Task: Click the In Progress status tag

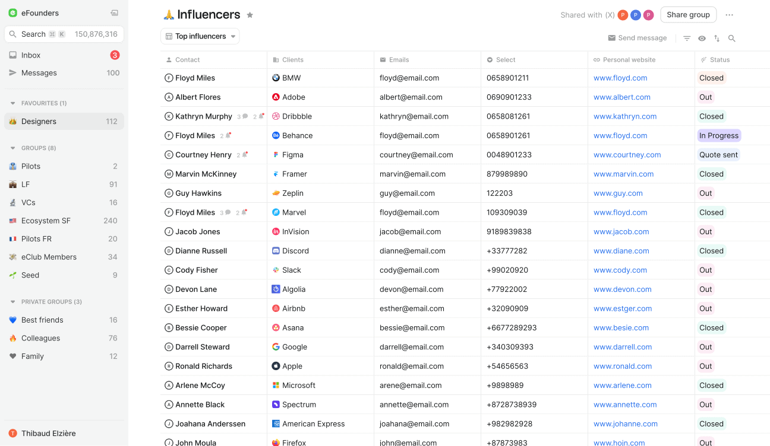Action: click(x=719, y=136)
